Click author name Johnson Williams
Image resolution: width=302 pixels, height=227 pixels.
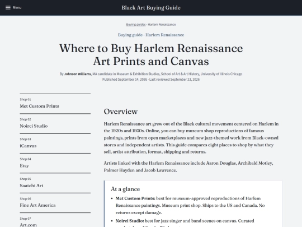point(78,74)
